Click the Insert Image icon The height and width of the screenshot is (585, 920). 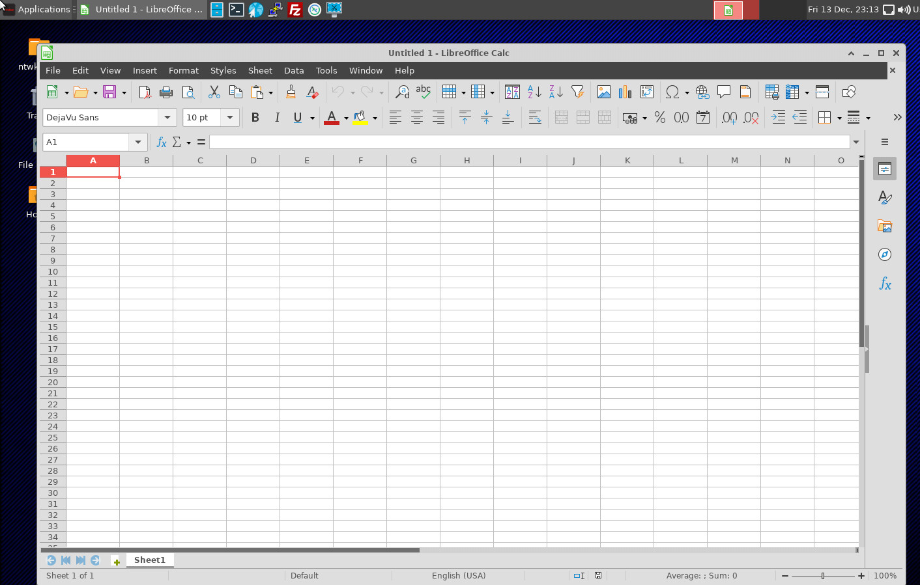point(603,92)
